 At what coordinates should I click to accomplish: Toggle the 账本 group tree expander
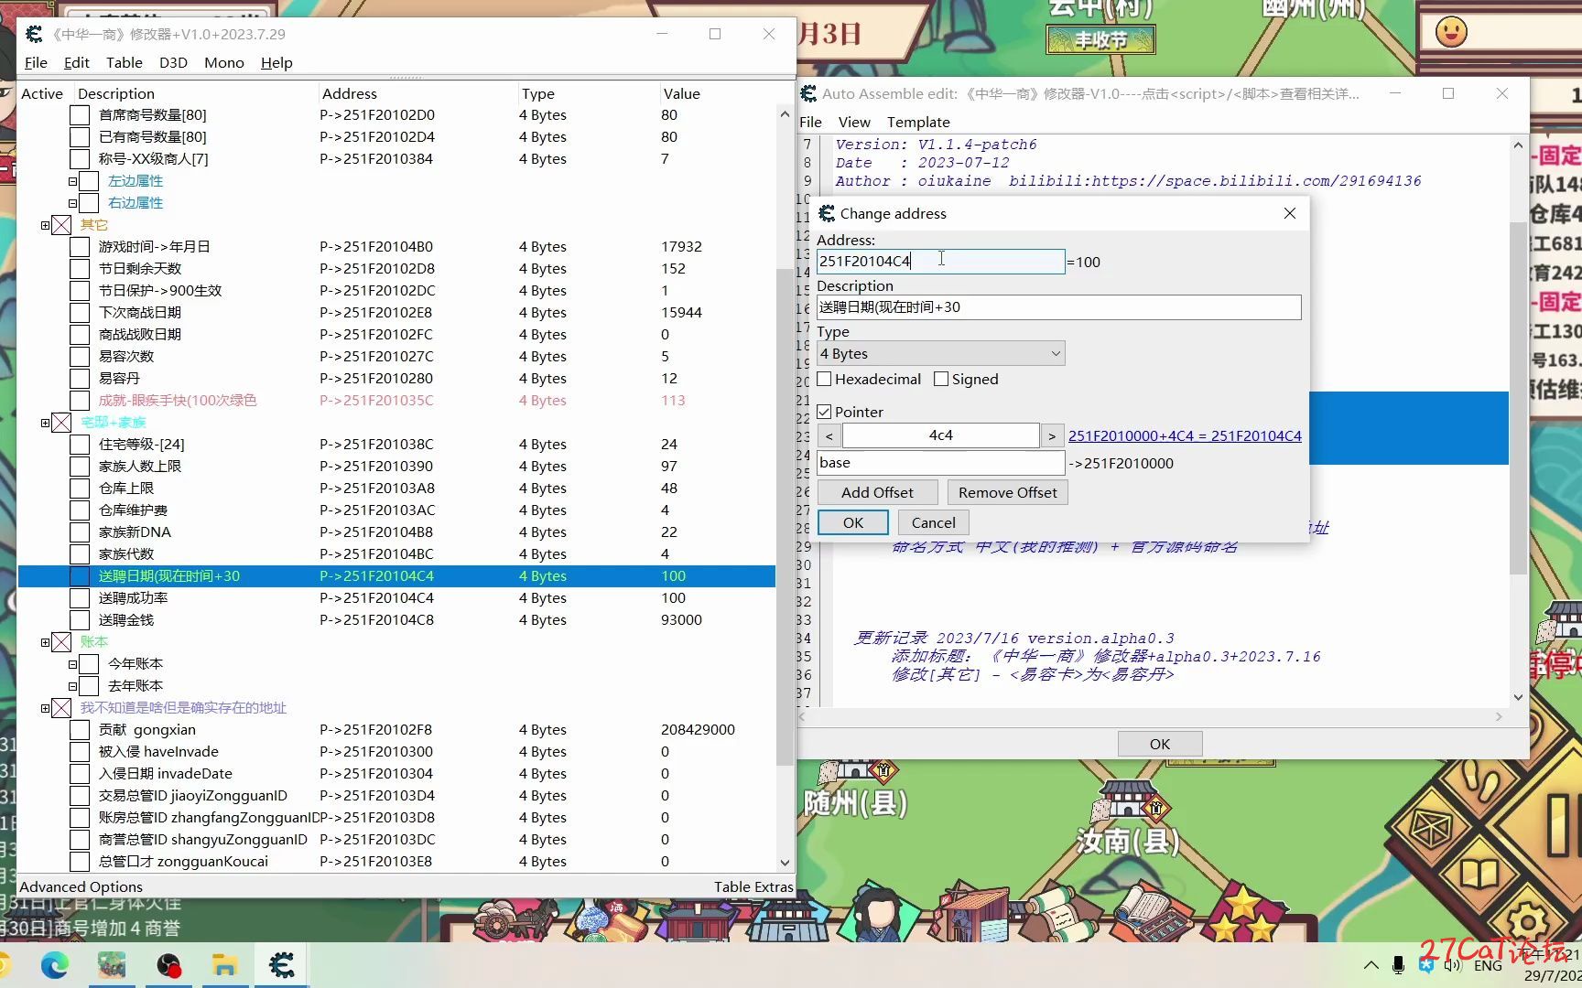tap(45, 642)
